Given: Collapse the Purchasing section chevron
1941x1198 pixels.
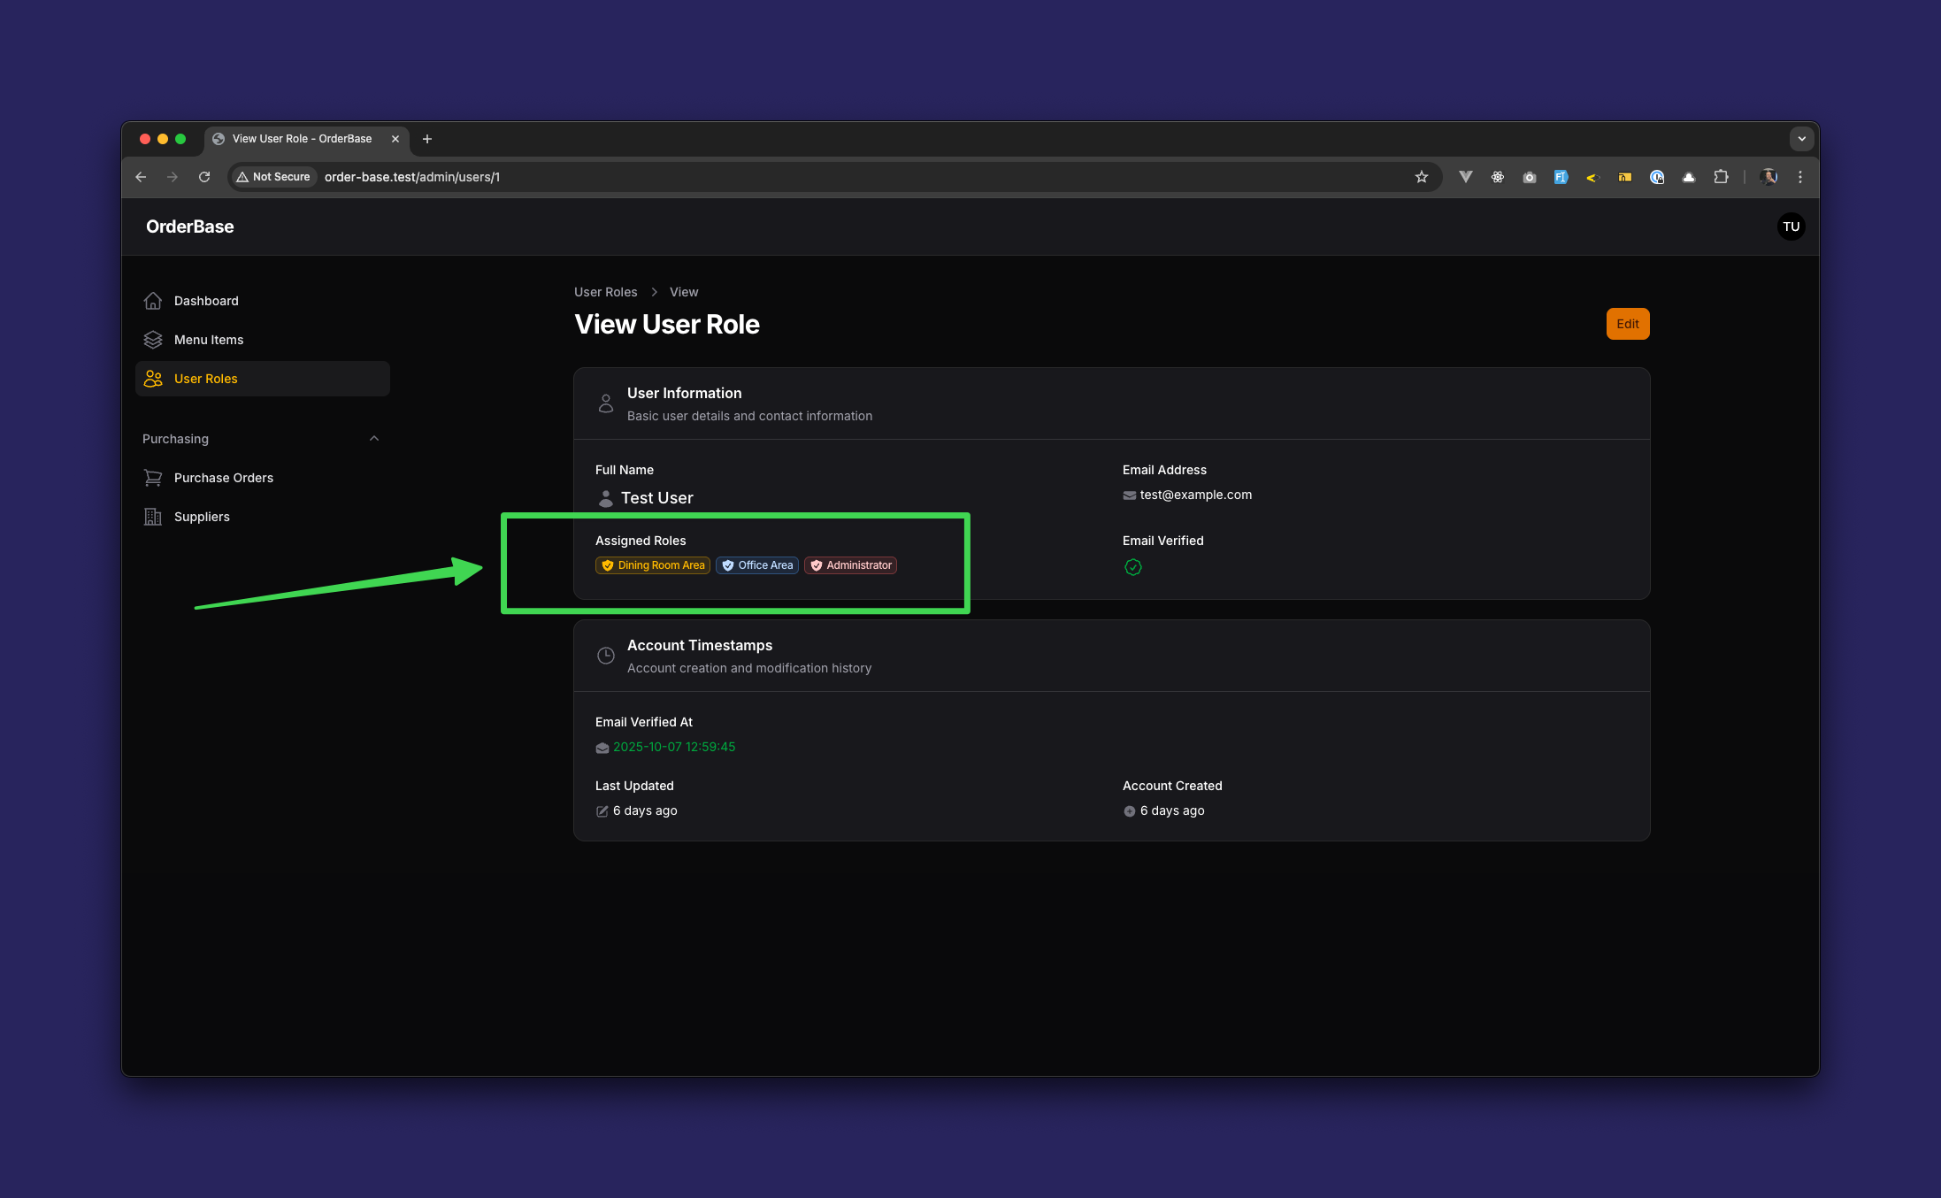Looking at the screenshot, I should [x=374, y=439].
